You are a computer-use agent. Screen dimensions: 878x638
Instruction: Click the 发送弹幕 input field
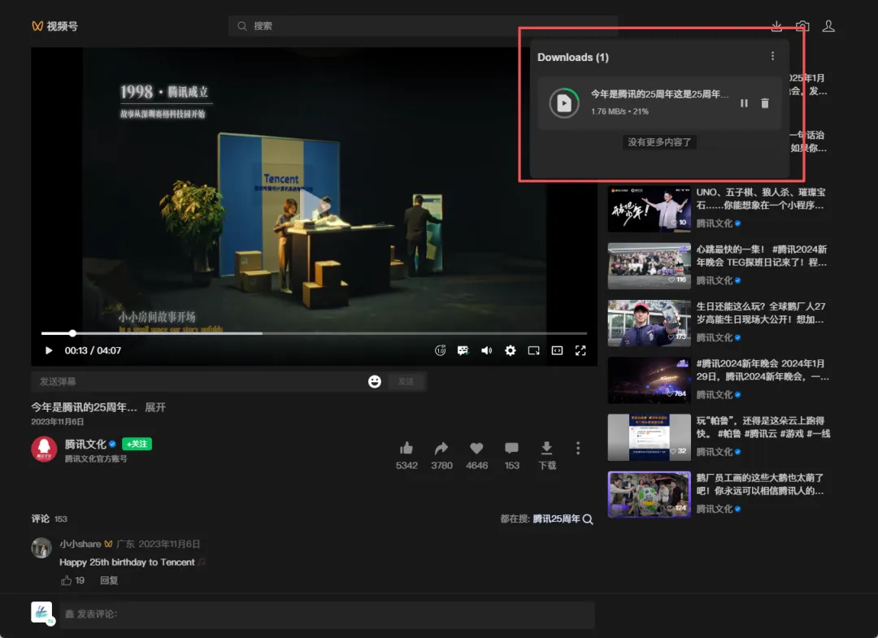[199, 382]
